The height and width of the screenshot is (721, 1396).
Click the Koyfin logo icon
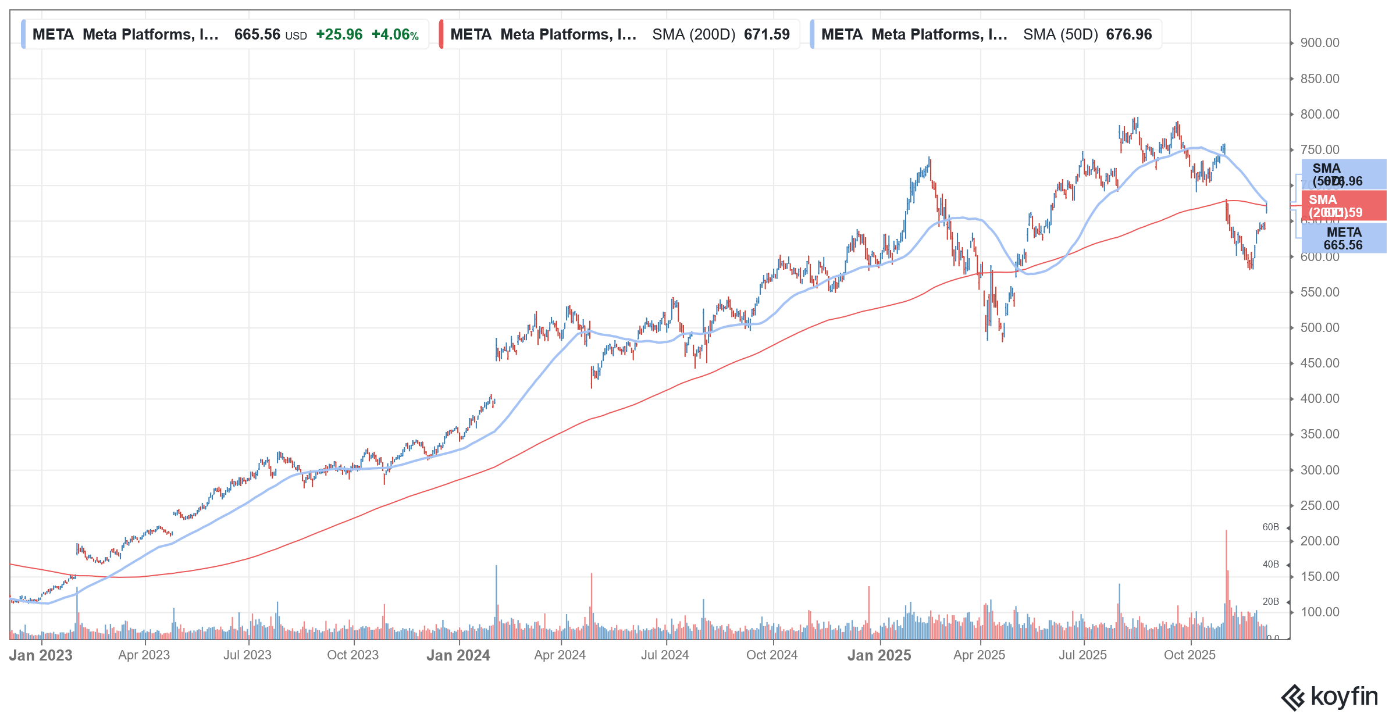point(1294,697)
